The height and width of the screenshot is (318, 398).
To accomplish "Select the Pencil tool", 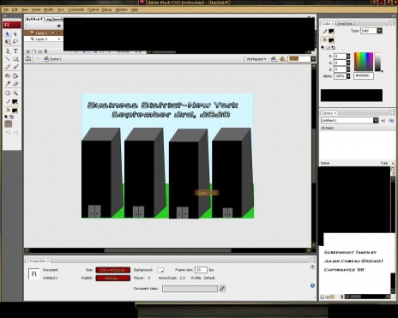I will click(8, 67).
